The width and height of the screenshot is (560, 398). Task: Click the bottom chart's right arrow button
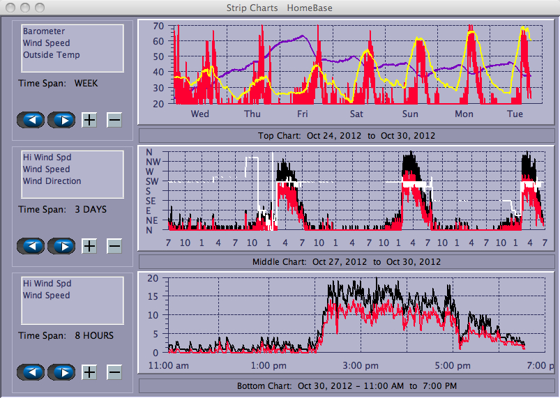coord(61,372)
